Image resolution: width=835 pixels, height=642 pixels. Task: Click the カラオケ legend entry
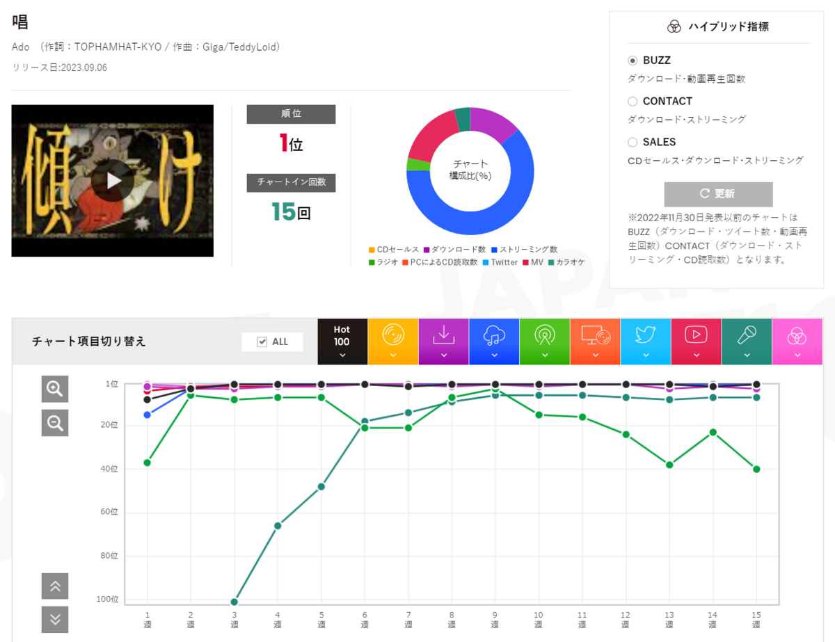coord(566,262)
